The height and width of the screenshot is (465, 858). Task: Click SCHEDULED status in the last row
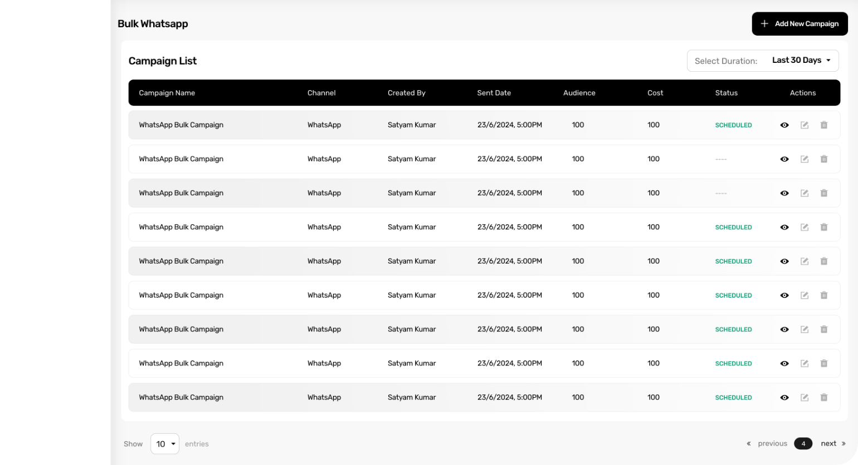pos(734,398)
